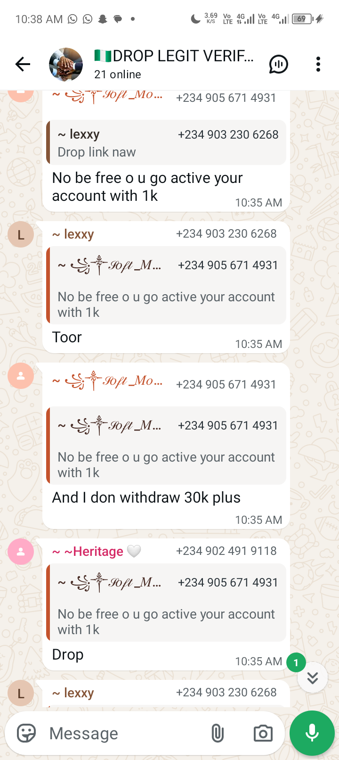This screenshot has width=339, height=760.
Task: Tap the quoted message inside the Toor reply
Action: 166,285
